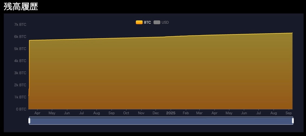Click the left handle of the range selector
The image size is (306, 136).
pos(29,121)
